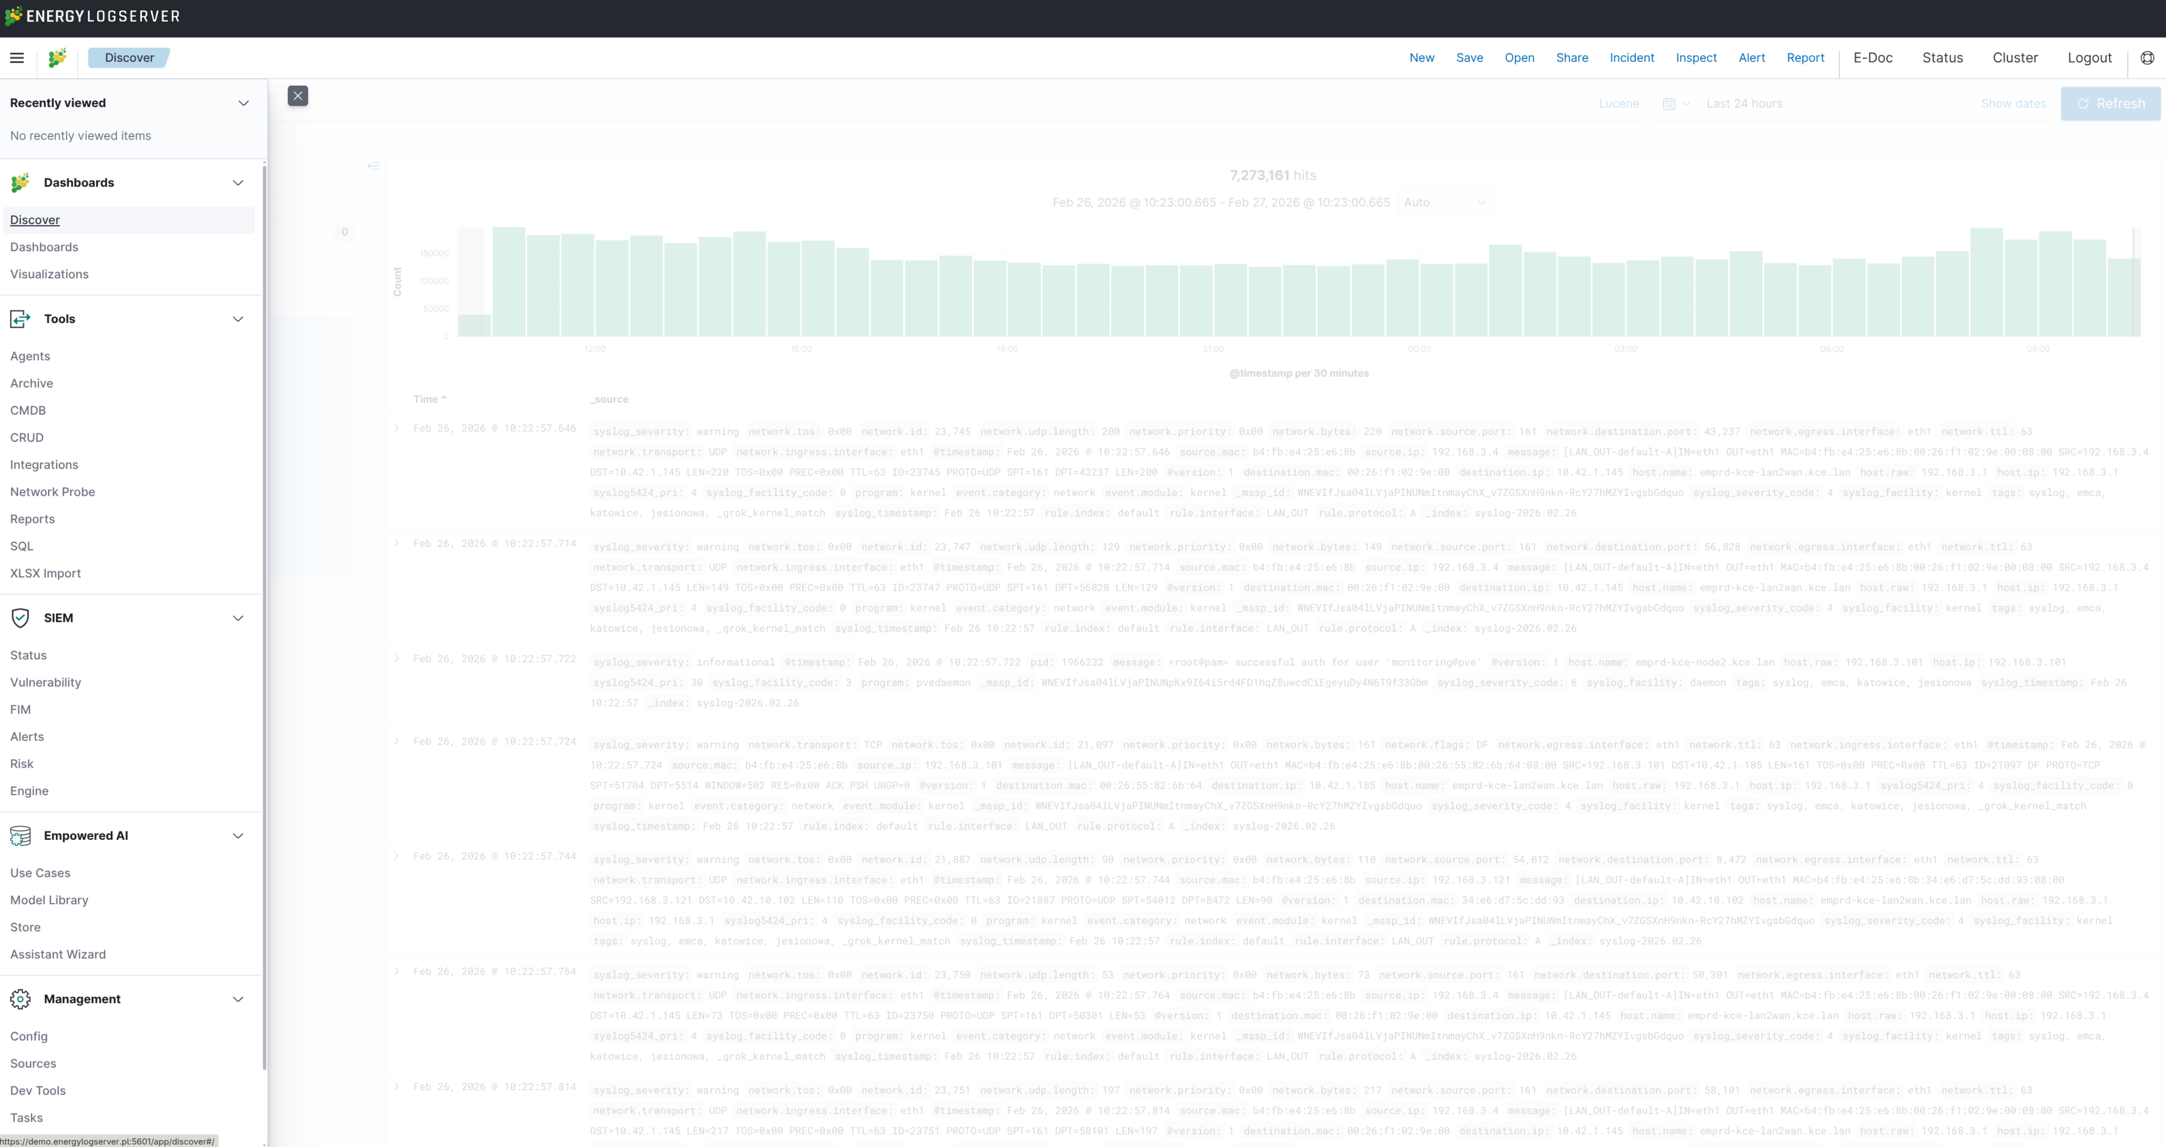
Task: Click the Empowered AI database icon
Action: tap(20, 835)
